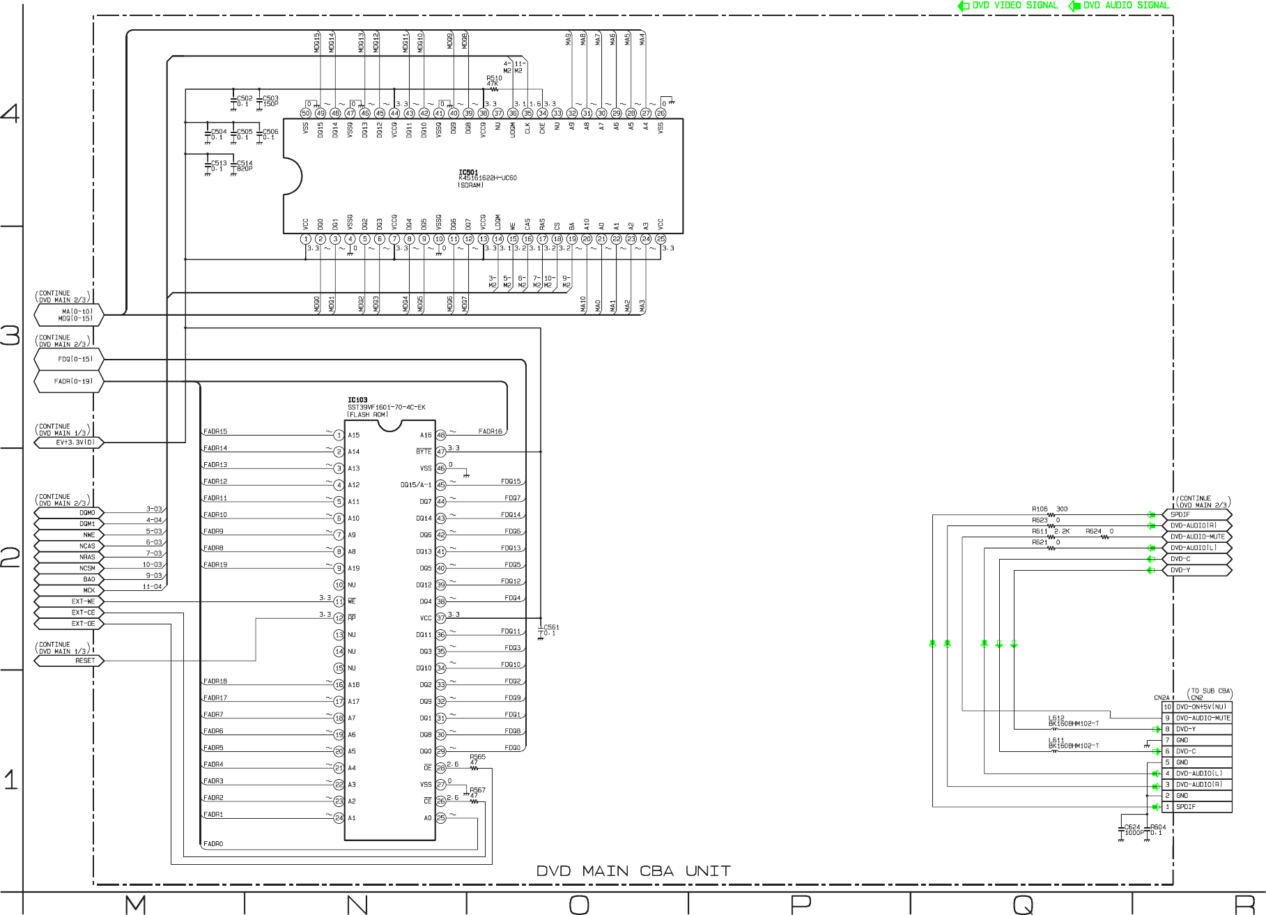Click the DVD MAIN CBA UNIT title
This screenshot has width=1266, height=915.
(633, 871)
